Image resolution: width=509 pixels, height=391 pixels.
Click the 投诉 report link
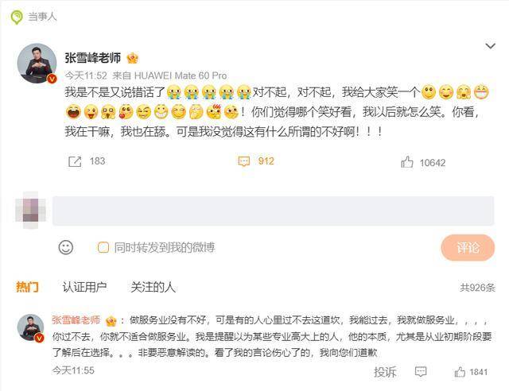385,372
